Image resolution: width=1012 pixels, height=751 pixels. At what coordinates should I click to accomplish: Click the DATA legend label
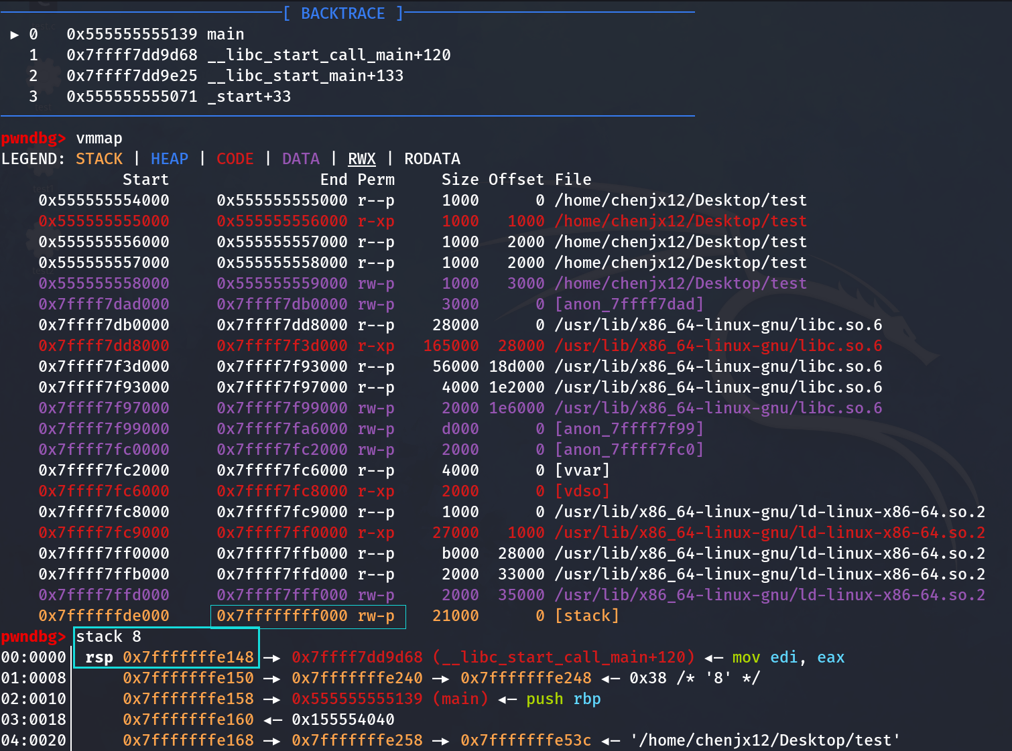301,159
